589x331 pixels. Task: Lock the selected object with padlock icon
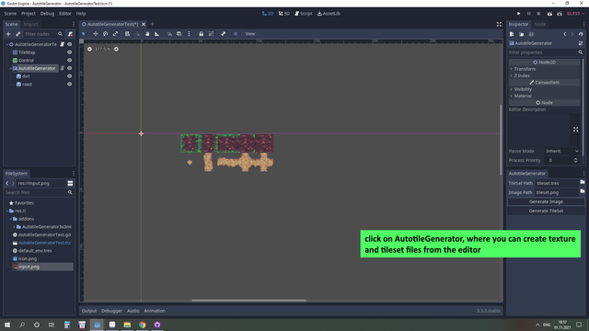pos(202,34)
